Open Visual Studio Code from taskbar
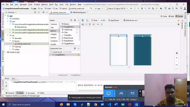 click(x=109, y=104)
